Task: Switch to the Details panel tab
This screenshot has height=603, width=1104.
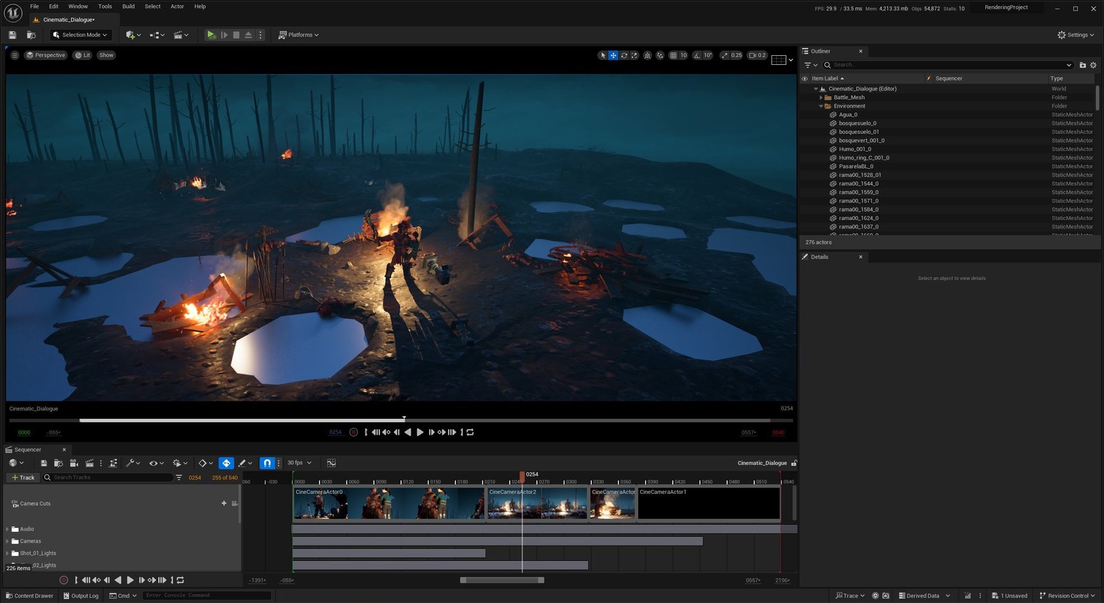Action: [x=820, y=257]
